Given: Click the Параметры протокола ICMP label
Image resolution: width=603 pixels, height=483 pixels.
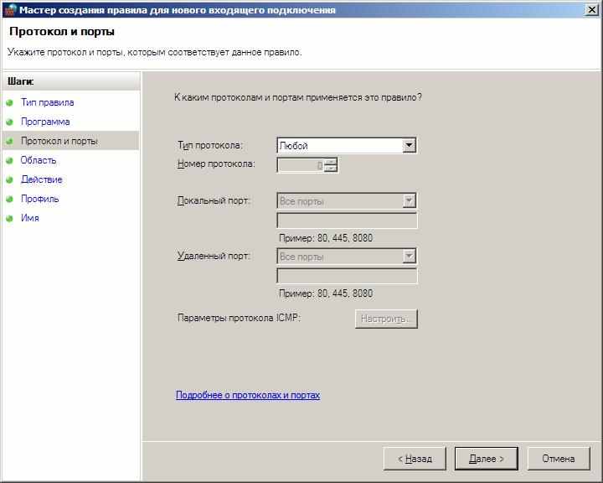Looking at the screenshot, I should [239, 318].
